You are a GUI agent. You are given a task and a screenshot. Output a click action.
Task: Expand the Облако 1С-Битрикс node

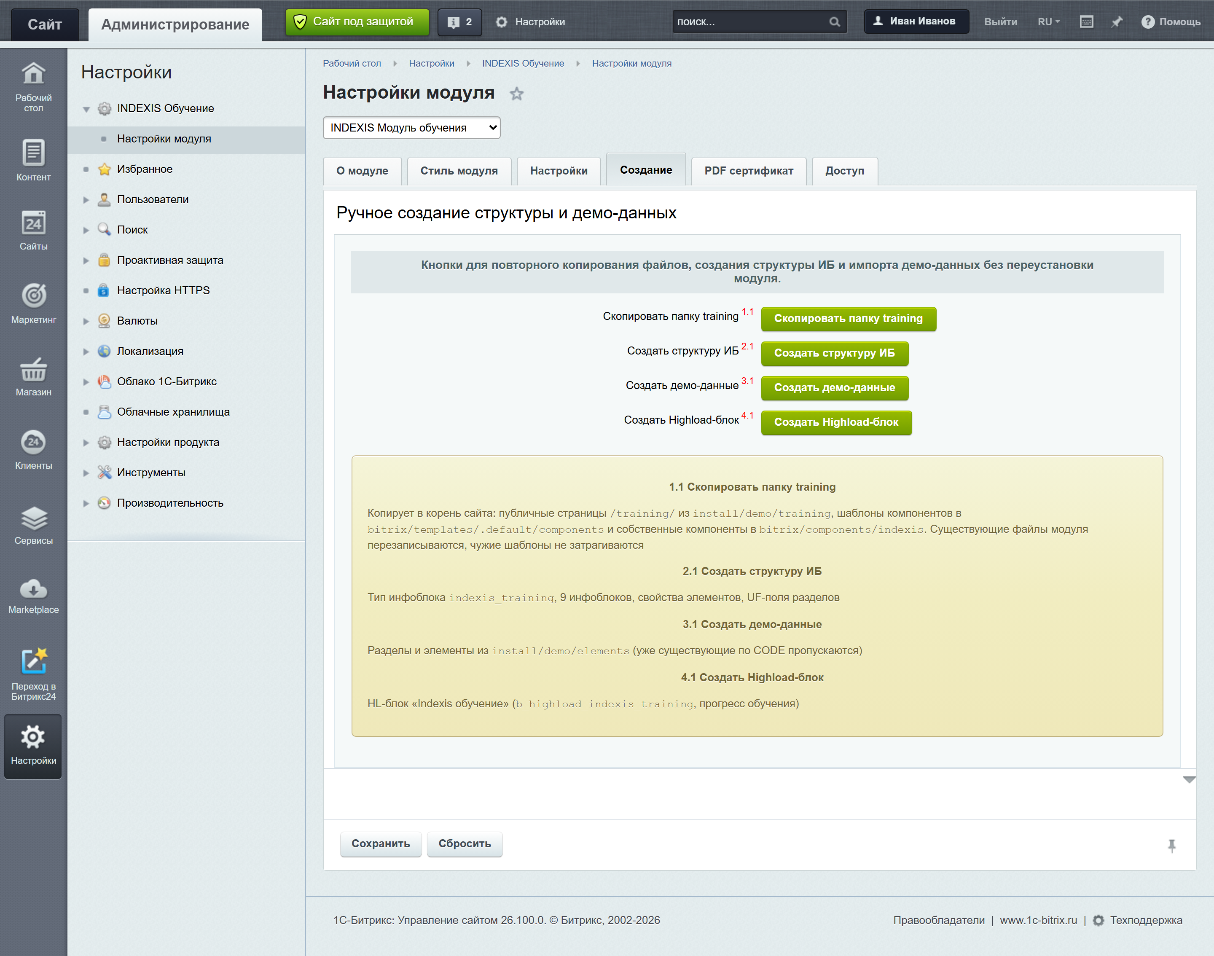[x=86, y=382]
